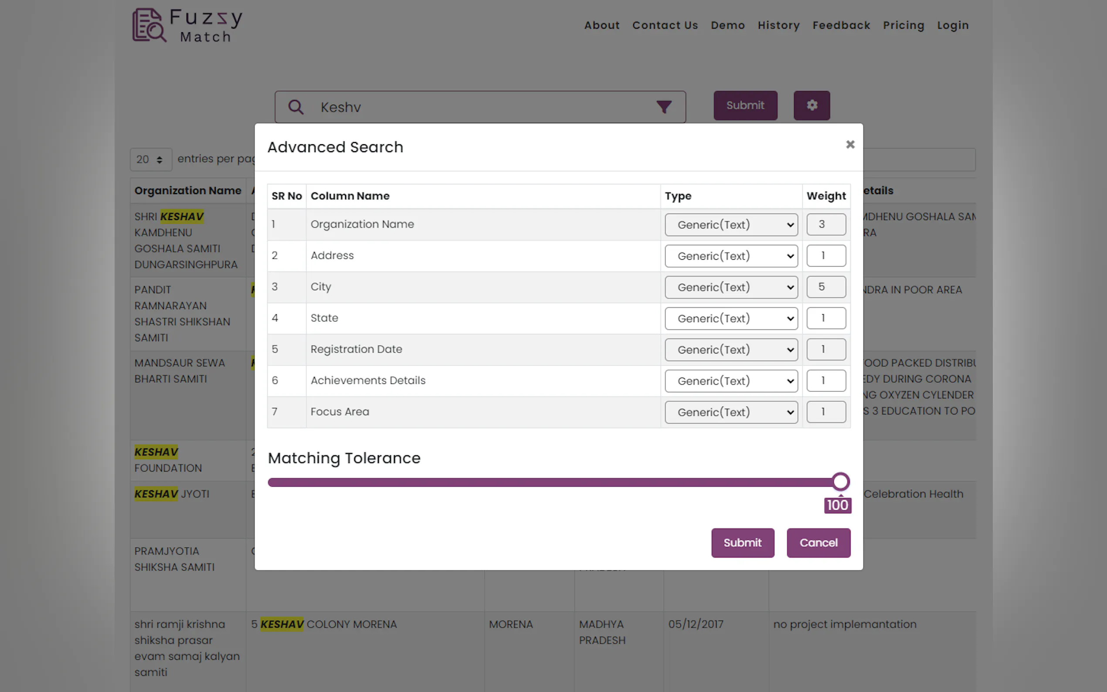Click weight field for Address row
1107x692 pixels.
pos(825,255)
